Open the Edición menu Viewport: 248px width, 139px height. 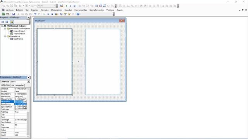pyautogui.click(x=19, y=10)
